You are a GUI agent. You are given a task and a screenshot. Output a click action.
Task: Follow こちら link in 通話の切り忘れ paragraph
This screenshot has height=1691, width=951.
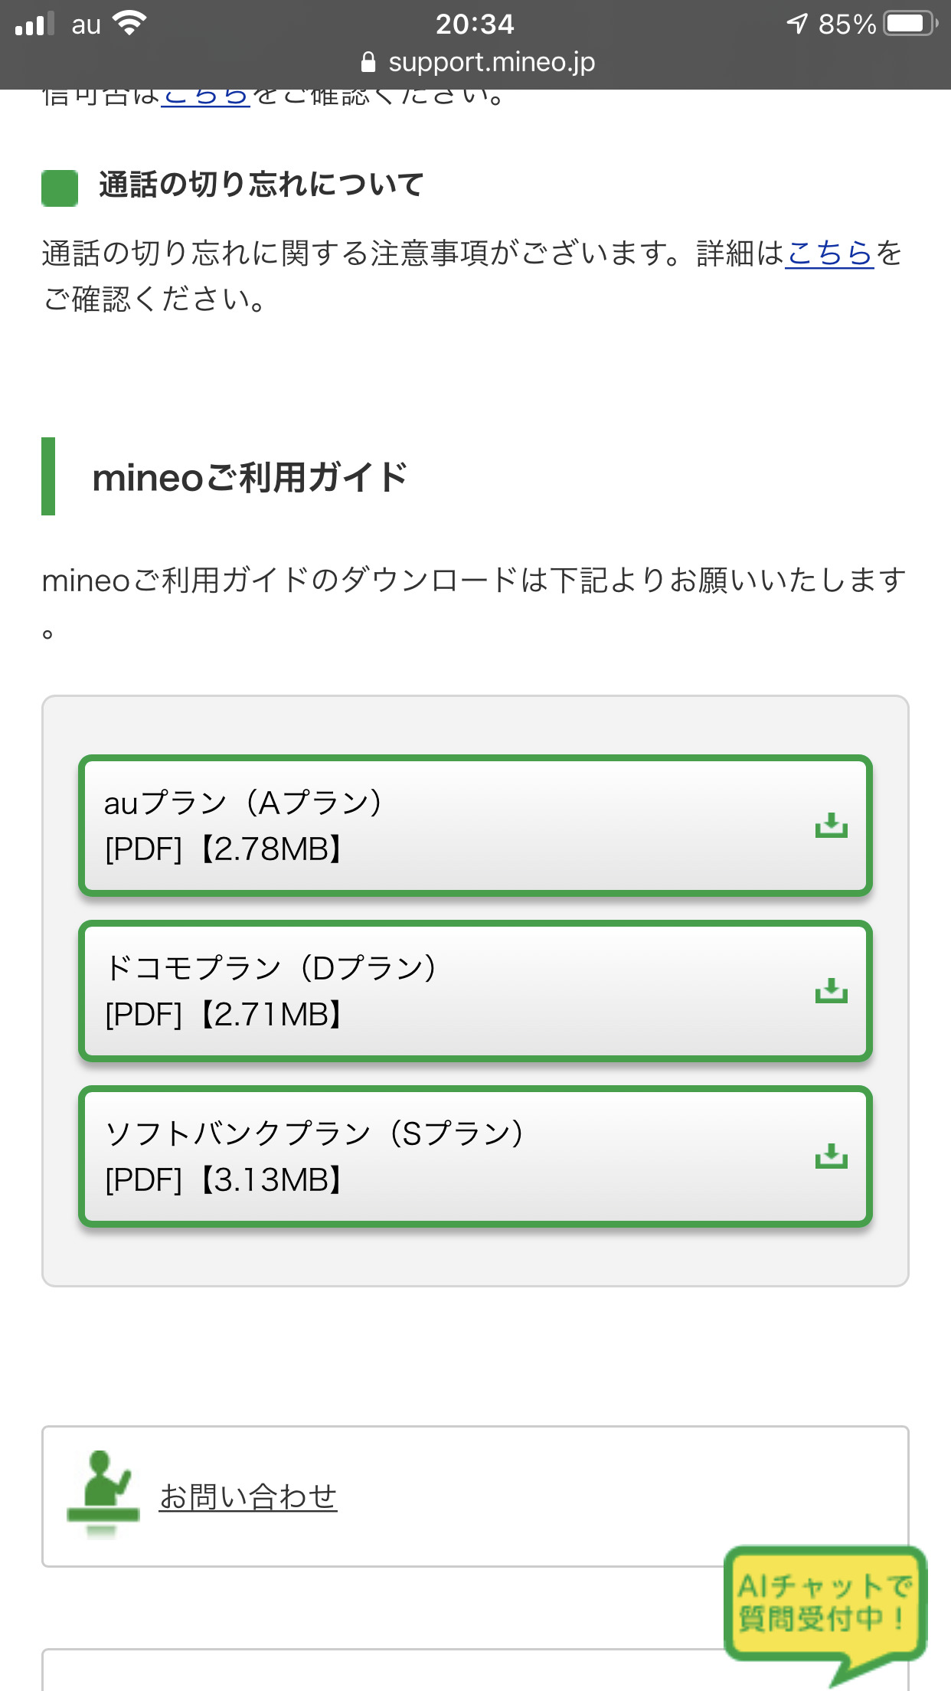829,253
